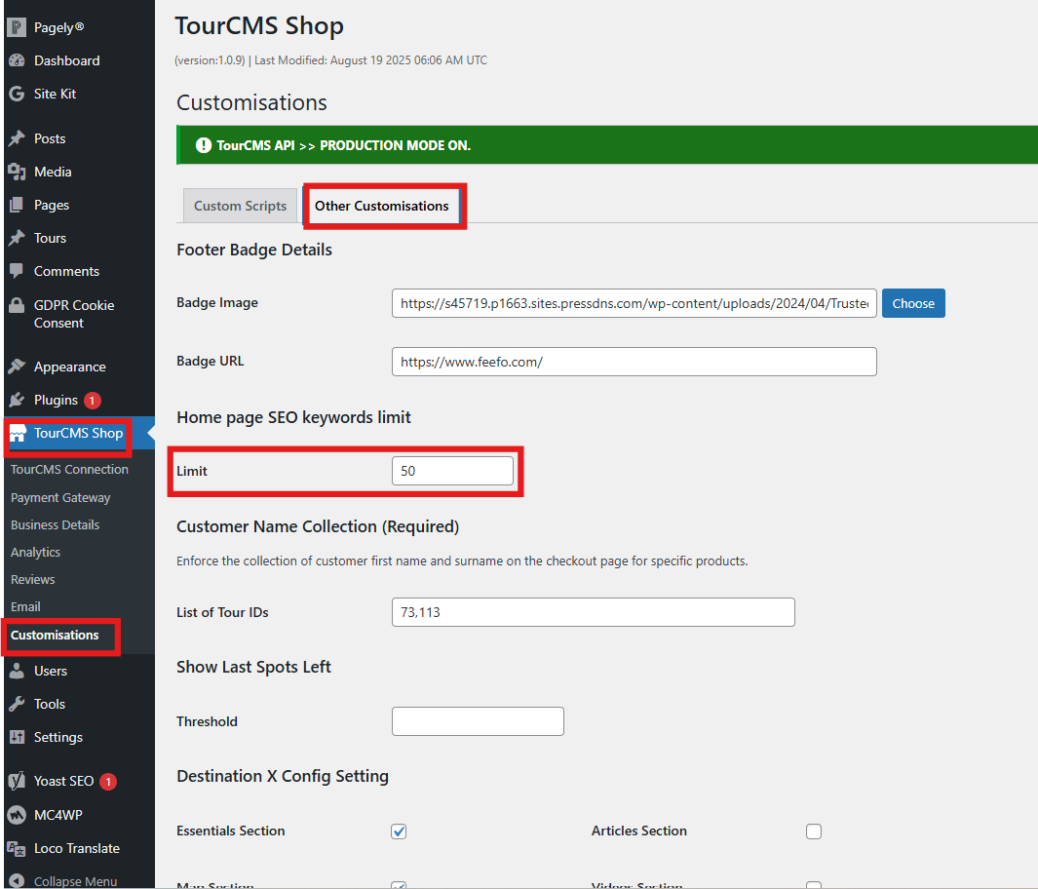Click the Destination X Config Setting heading

[x=283, y=776]
